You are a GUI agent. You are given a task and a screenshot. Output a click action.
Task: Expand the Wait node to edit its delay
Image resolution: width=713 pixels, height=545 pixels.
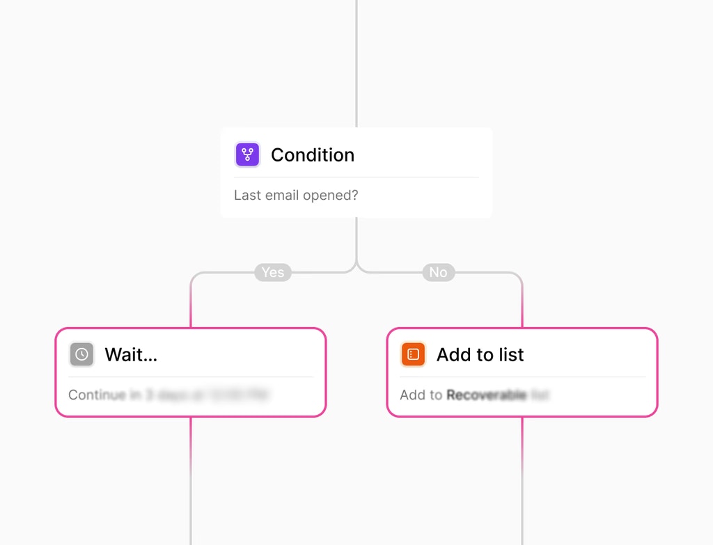(x=191, y=372)
